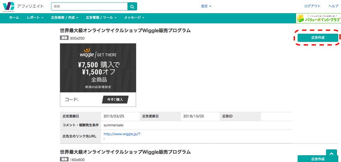Expand the 広告管理 / ツール menu
The height and width of the screenshot is (162, 341).
click(x=101, y=18)
